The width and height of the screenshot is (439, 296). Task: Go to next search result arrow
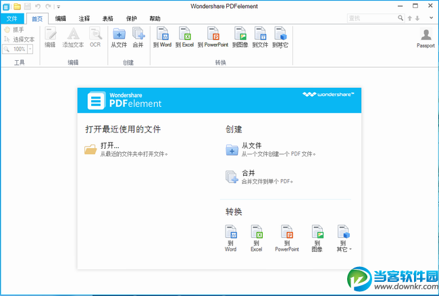(x=417, y=18)
